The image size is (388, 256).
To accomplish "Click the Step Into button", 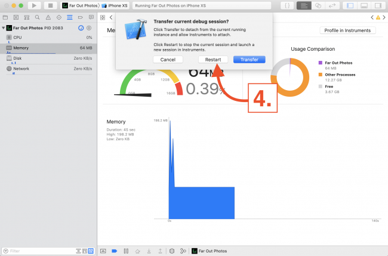I will tap(149, 251).
